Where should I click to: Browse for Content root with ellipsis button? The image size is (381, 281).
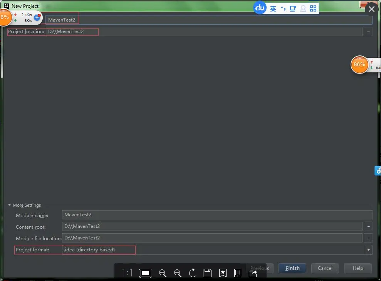tap(368, 226)
